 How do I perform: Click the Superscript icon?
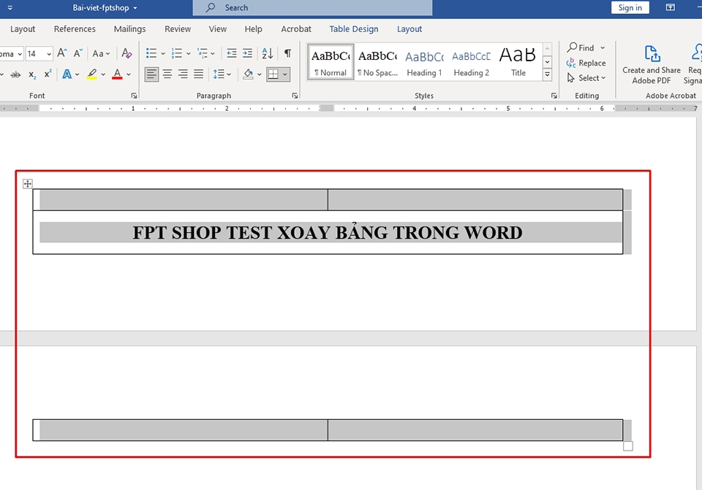(x=48, y=73)
